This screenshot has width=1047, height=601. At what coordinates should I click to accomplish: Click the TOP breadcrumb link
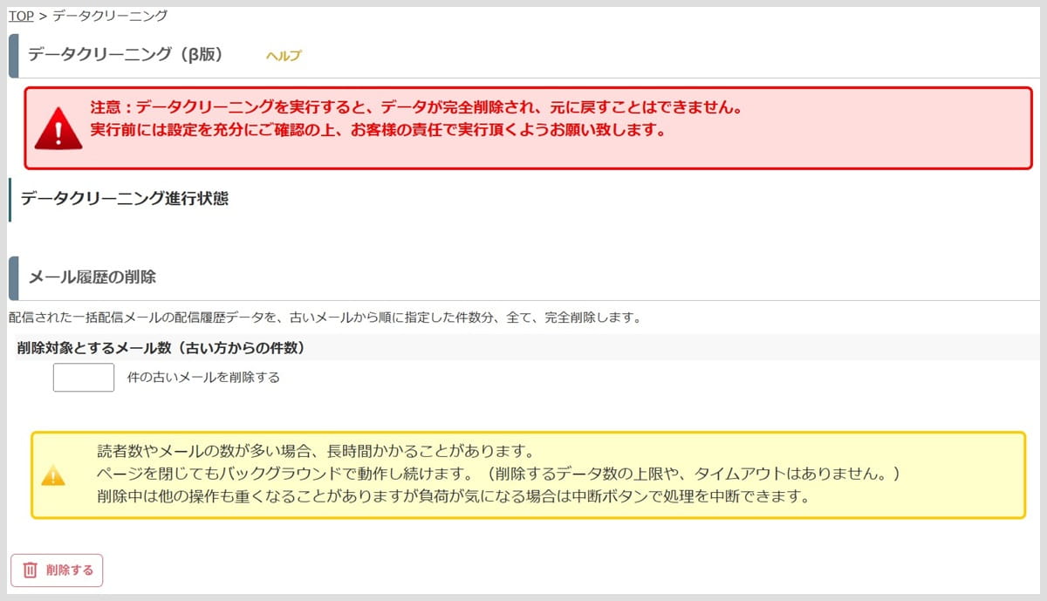[21, 16]
